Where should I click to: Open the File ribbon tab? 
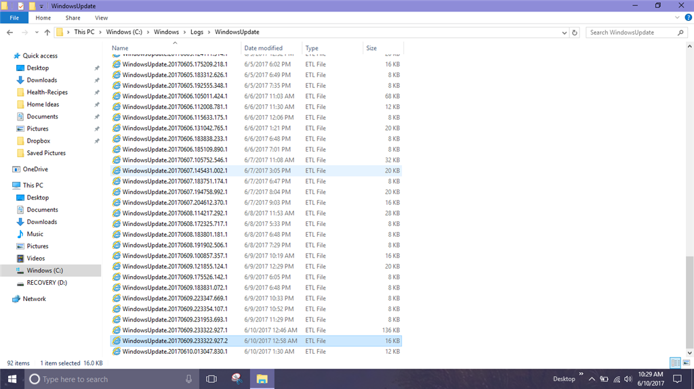point(14,18)
